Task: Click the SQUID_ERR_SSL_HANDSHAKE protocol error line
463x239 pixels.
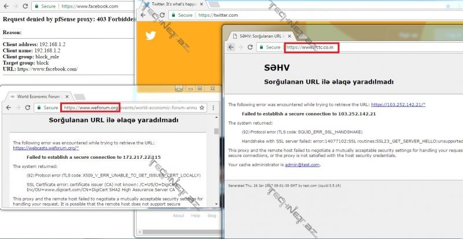Action: pos(302,132)
